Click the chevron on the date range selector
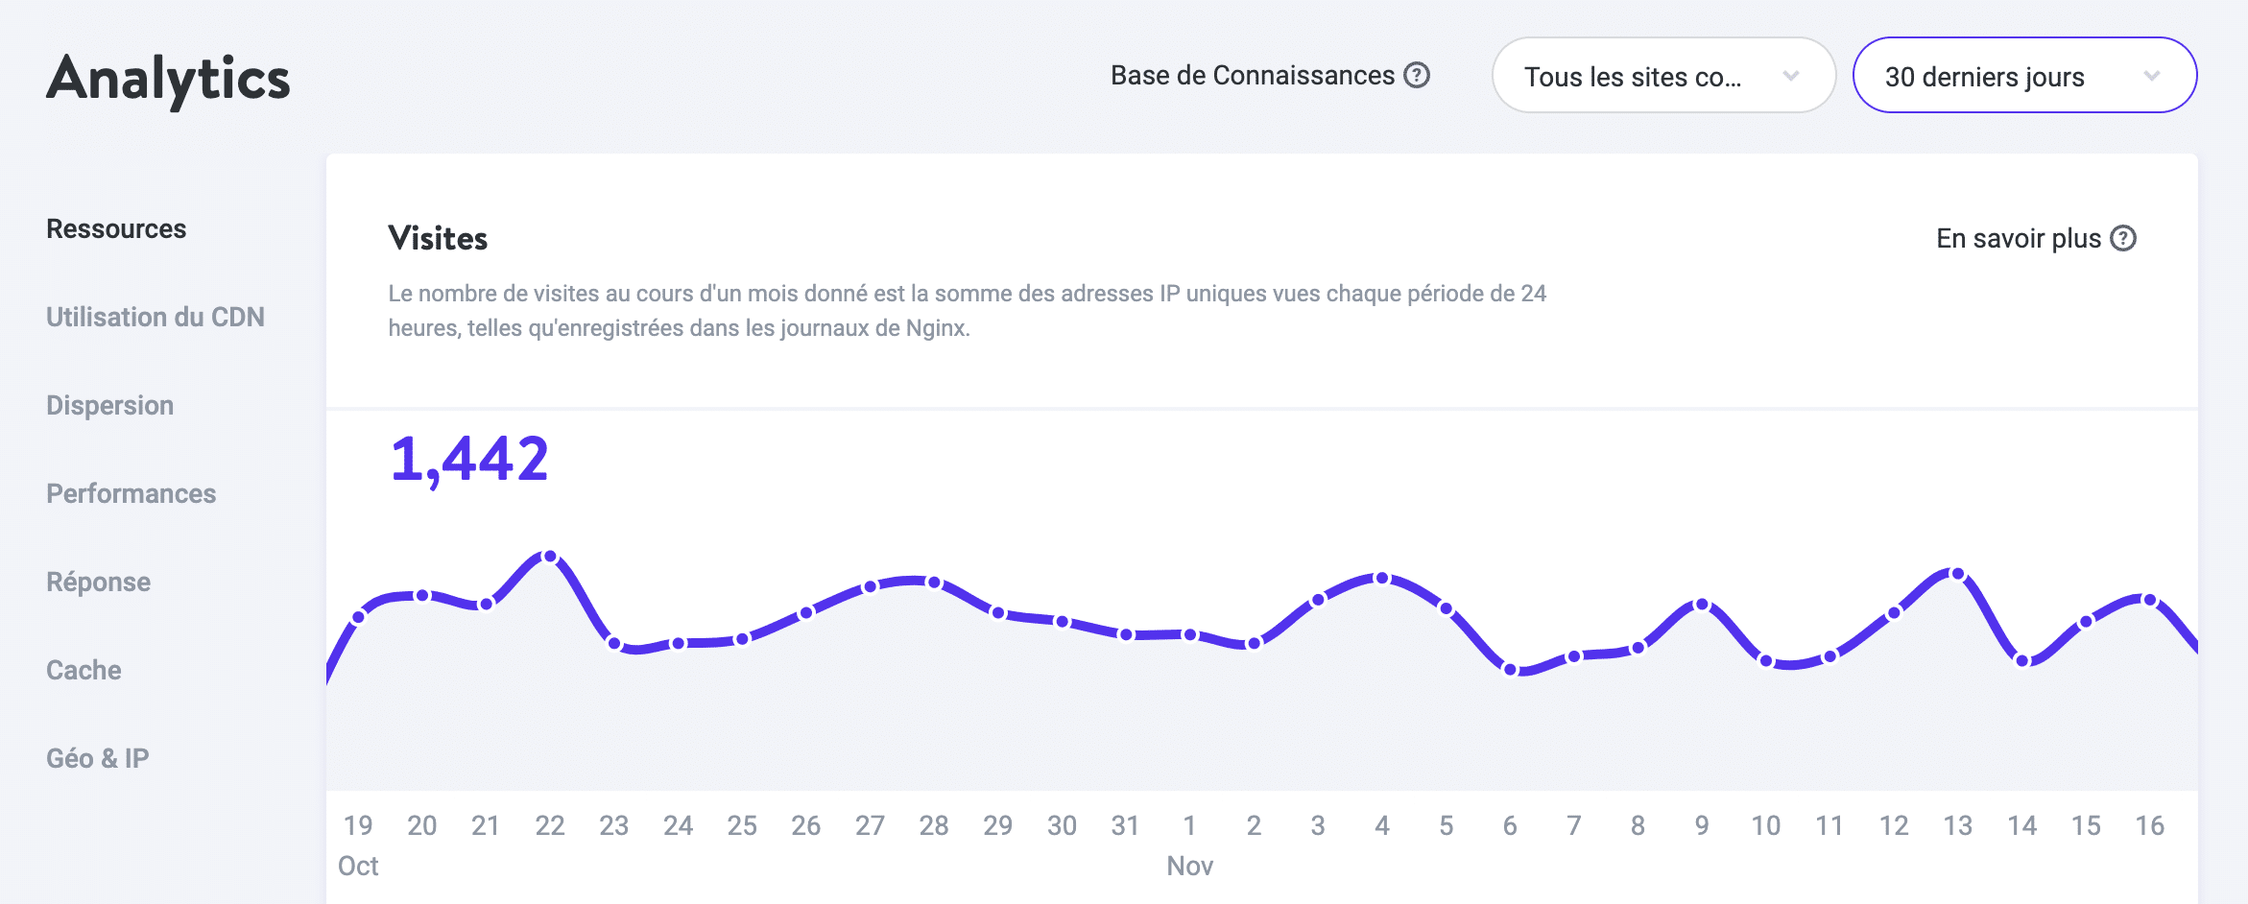Viewport: 2248px width, 904px height. [2151, 75]
